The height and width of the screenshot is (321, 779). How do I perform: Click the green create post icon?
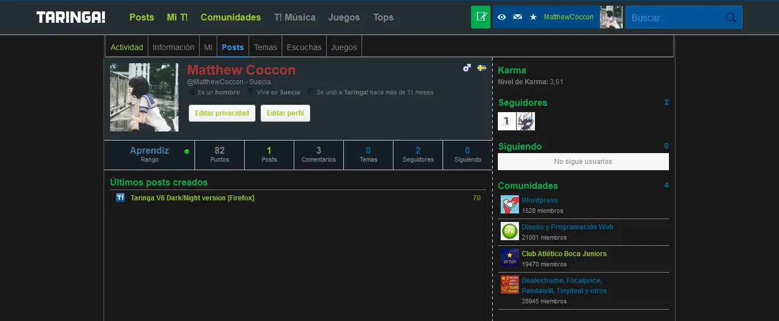click(481, 17)
